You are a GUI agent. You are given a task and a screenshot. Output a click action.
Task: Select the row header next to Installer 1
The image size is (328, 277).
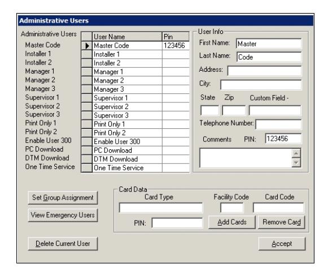(87, 54)
